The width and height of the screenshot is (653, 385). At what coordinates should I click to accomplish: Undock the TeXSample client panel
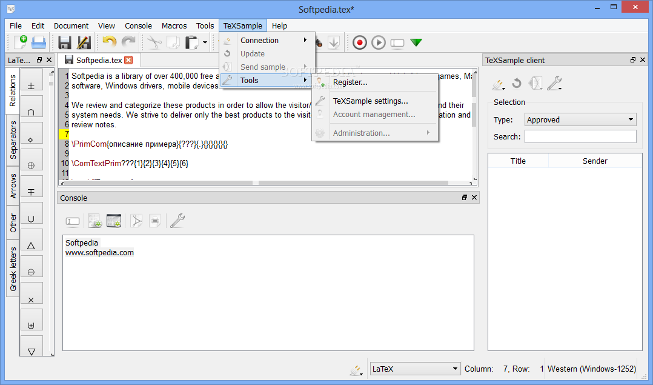pos(633,60)
